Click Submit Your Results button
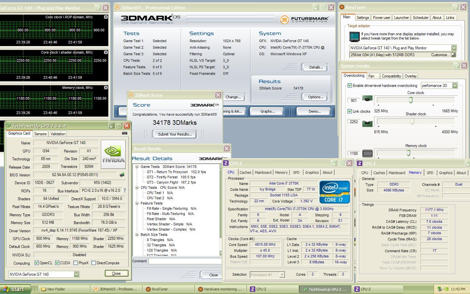 pyautogui.click(x=175, y=134)
